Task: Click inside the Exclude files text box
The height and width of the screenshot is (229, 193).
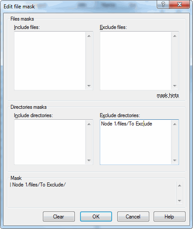Action: [136, 61]
